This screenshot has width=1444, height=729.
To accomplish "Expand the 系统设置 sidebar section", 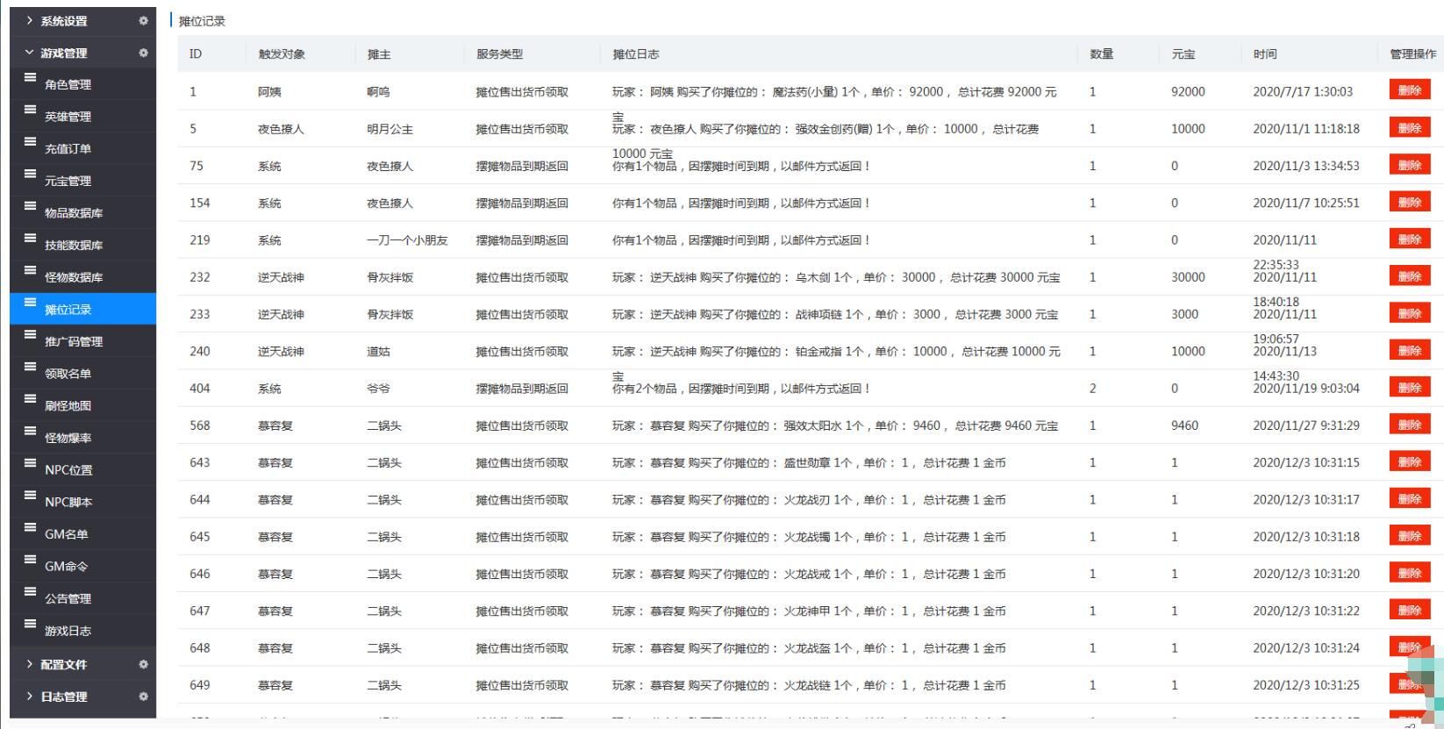I will pyautogui.click(x=63, y=21).
